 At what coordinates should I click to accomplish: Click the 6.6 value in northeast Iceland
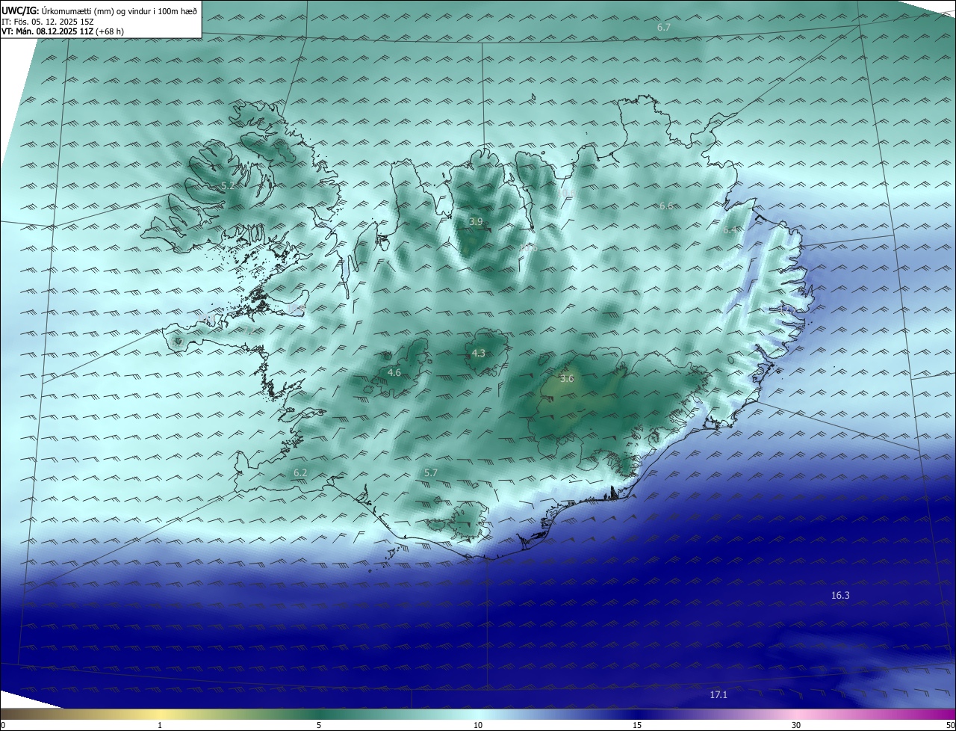tap(666, 206)
